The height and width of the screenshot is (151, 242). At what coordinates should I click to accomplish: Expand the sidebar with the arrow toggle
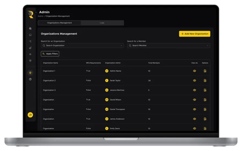[x=36, y=12]
